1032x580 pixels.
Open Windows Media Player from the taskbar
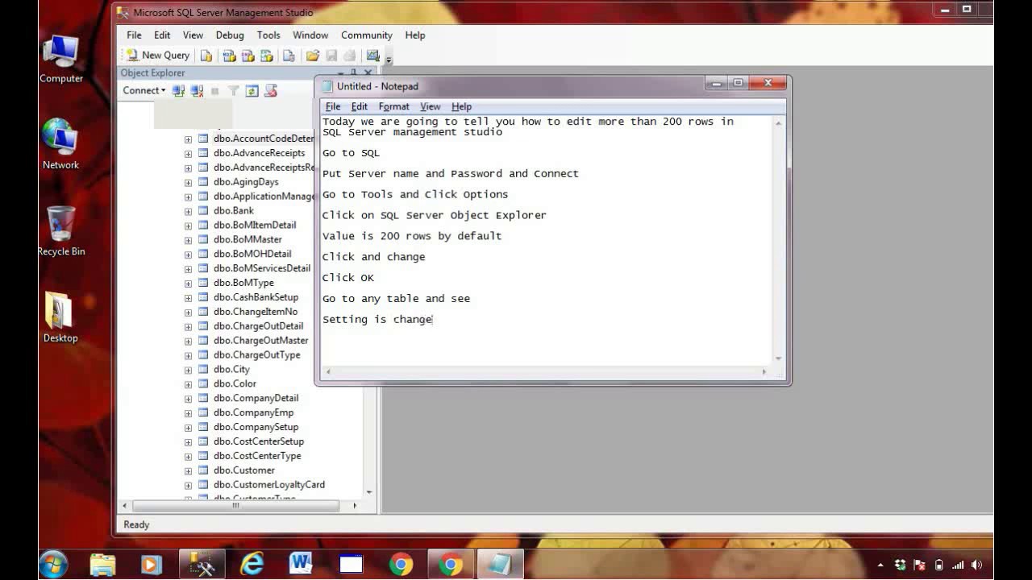click(151, 565)
